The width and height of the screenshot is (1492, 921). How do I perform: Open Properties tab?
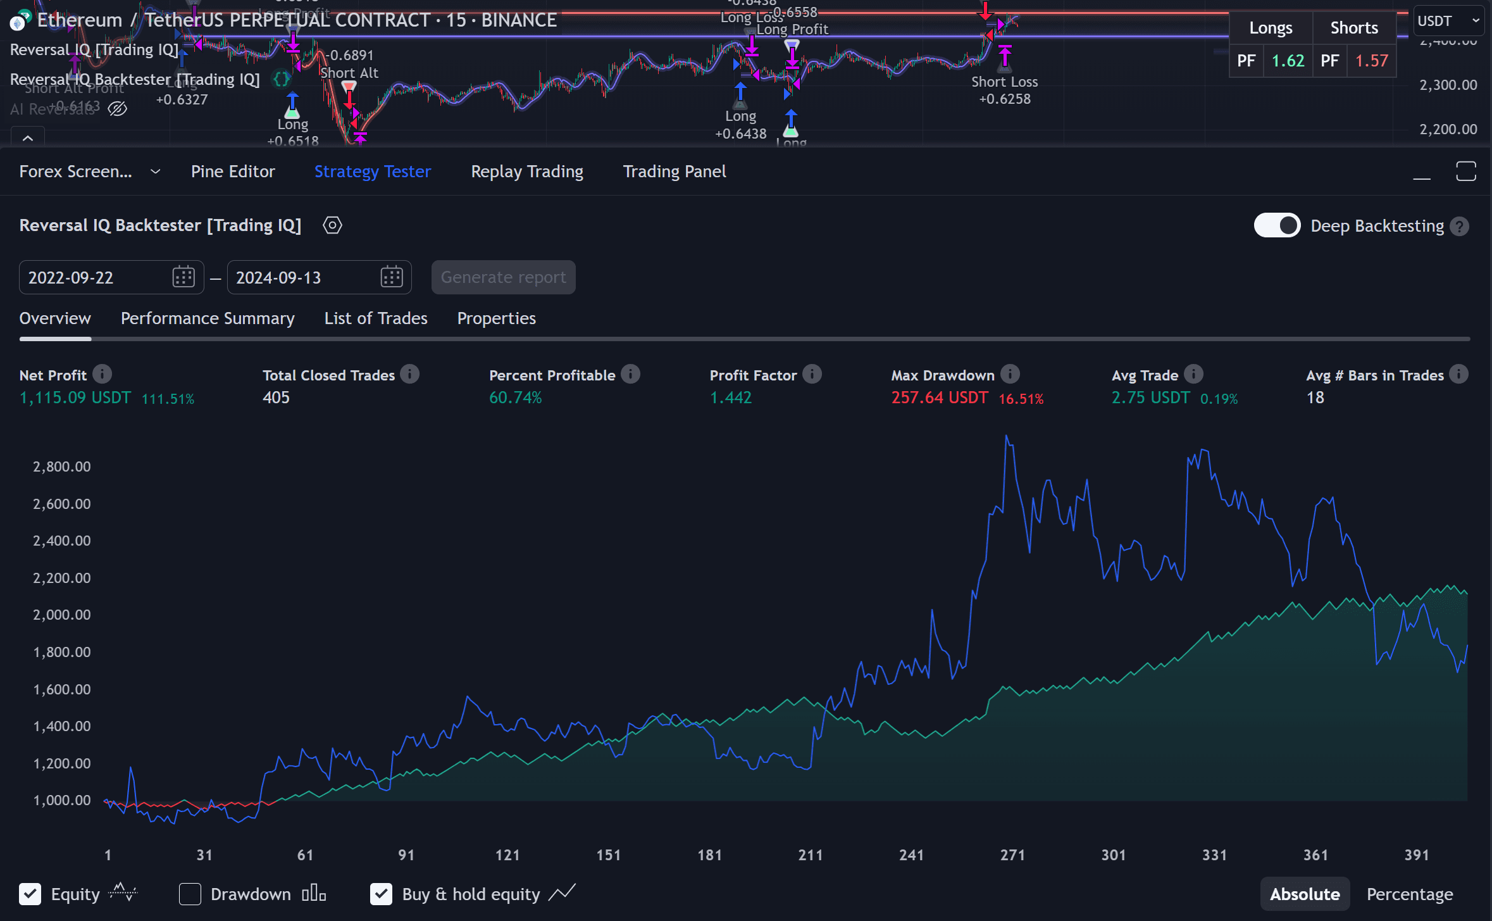pyautogui.click(x=497, y=318)
